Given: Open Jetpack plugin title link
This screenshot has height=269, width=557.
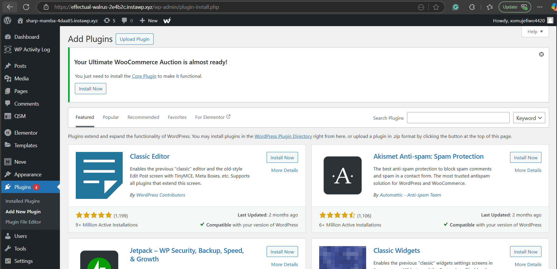Looking at the screenshot, I should point(187,255).
